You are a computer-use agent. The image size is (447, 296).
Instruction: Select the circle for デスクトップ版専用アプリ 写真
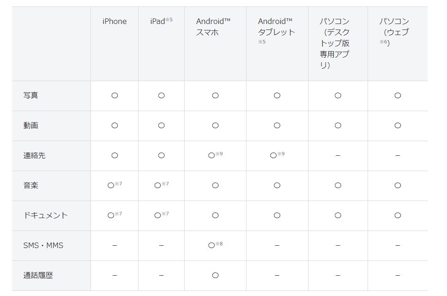[338, 95]
